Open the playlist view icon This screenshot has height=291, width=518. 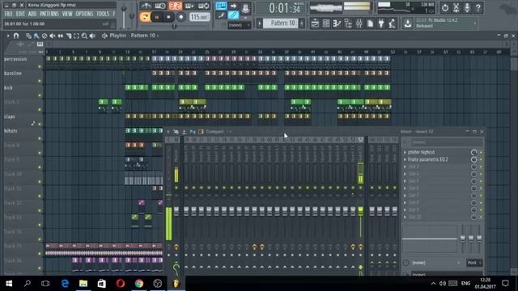point(315,23)
